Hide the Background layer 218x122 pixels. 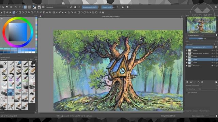[187, 66]
